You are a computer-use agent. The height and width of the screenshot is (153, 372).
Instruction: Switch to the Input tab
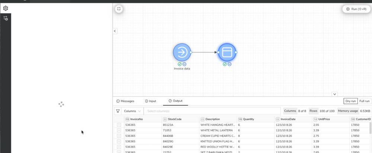pos(150,101)
